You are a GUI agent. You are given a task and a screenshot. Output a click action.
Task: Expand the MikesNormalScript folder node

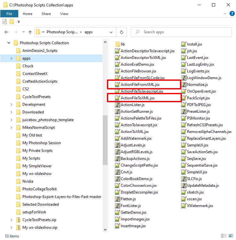coord(11,128)
